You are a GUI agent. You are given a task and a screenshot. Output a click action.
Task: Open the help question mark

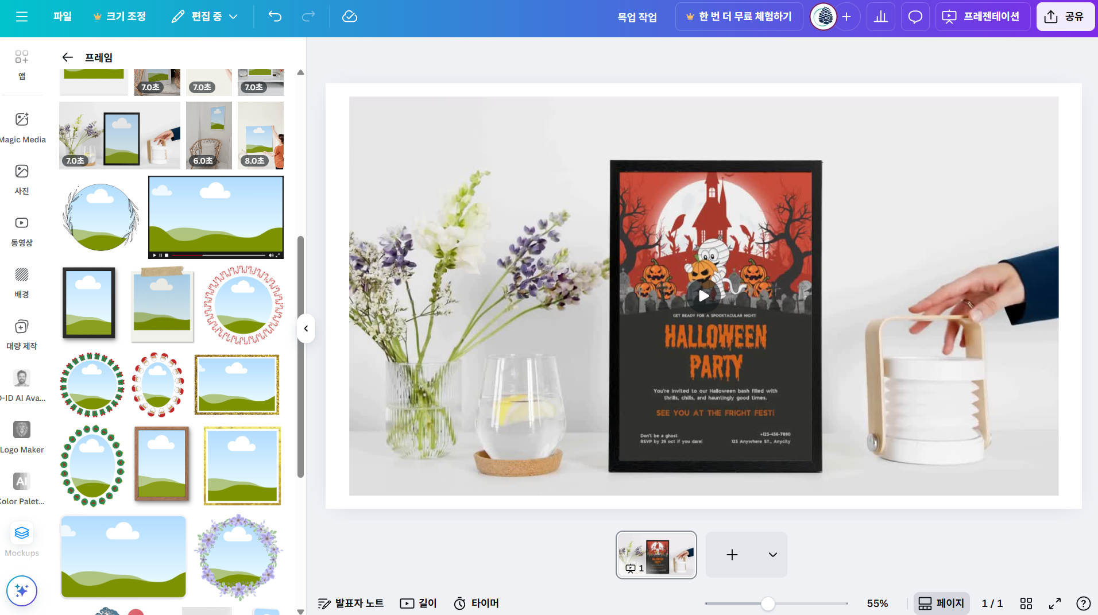click(x=1084, y=604)
